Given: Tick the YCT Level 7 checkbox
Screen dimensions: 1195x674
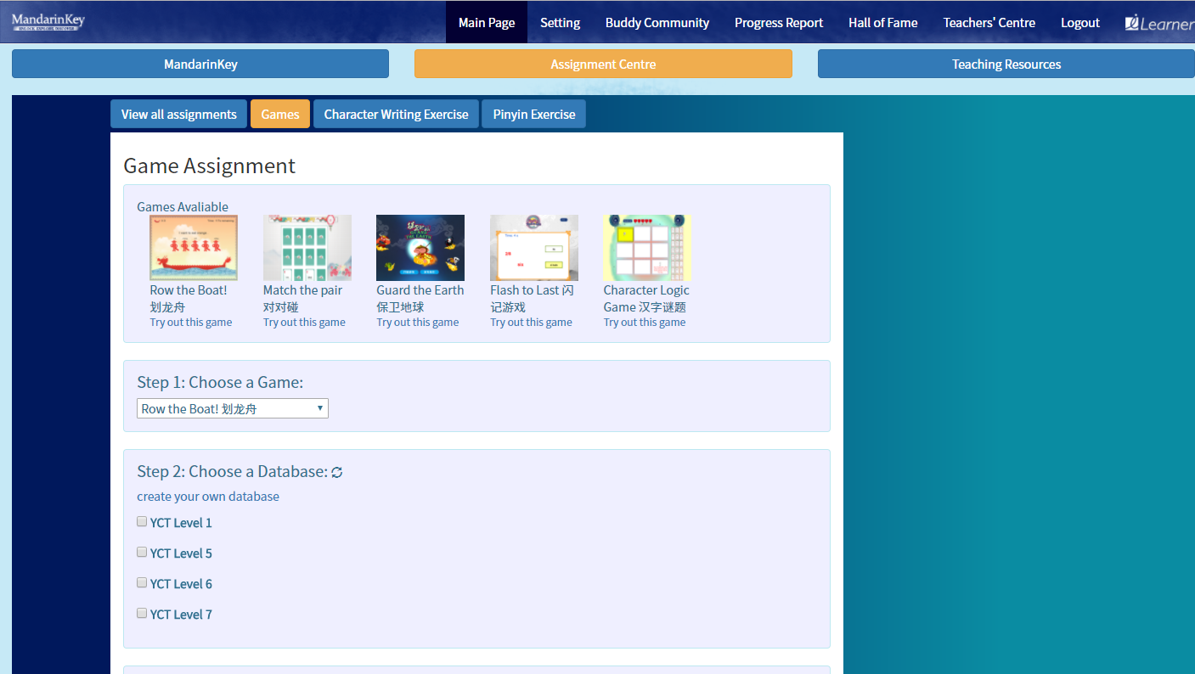Looking at the screenshot, I should point(142,613).
